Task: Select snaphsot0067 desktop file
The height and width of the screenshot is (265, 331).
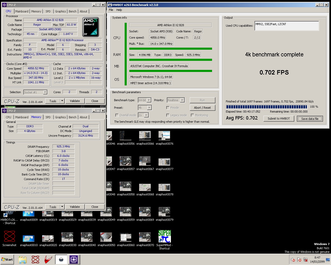Action: click(x=145, y=163)
